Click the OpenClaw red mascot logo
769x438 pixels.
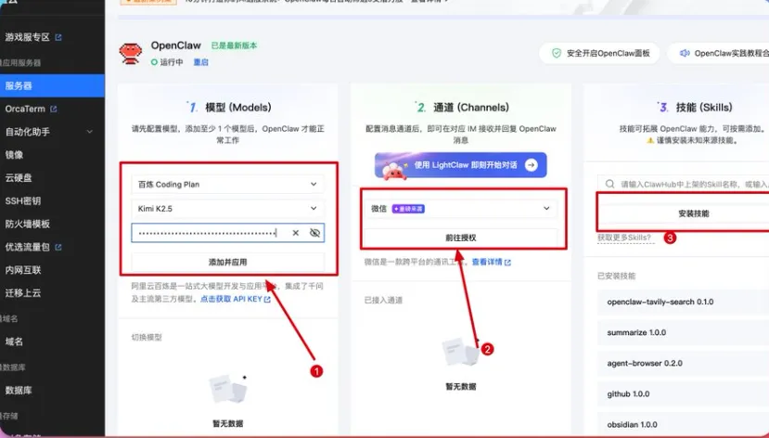pyautogui.click(x=131, y=54)
